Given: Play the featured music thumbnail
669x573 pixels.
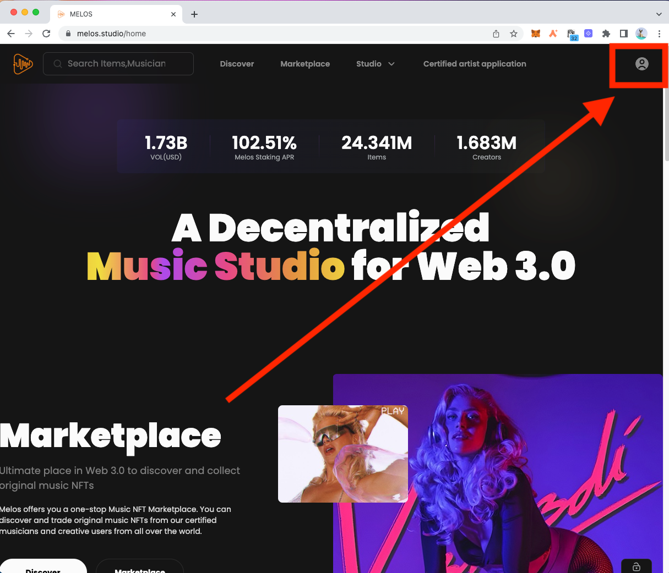Looking at the screenshot, I should click(342, 454).
